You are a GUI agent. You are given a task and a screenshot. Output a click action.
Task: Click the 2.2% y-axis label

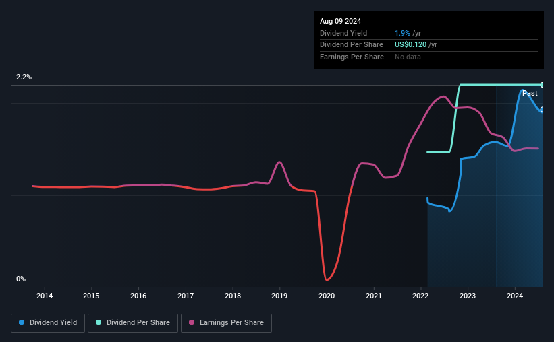24,77
